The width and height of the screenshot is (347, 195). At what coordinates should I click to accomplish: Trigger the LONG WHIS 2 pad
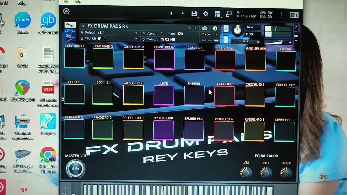point(103,58)
